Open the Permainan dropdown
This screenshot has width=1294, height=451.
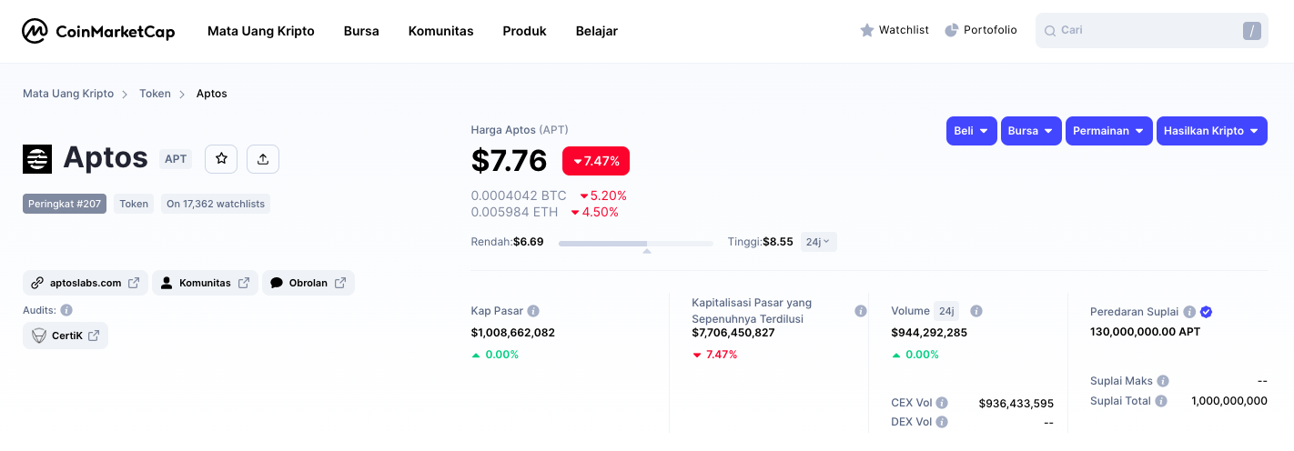pyautogui.click(x=1108, y=131)
